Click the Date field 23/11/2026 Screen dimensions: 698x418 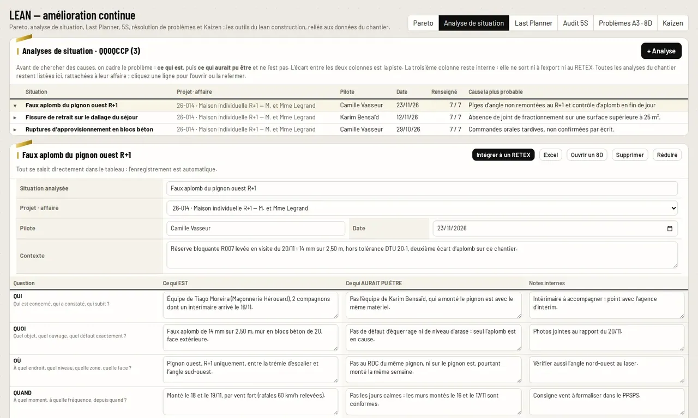pos(555,228)
